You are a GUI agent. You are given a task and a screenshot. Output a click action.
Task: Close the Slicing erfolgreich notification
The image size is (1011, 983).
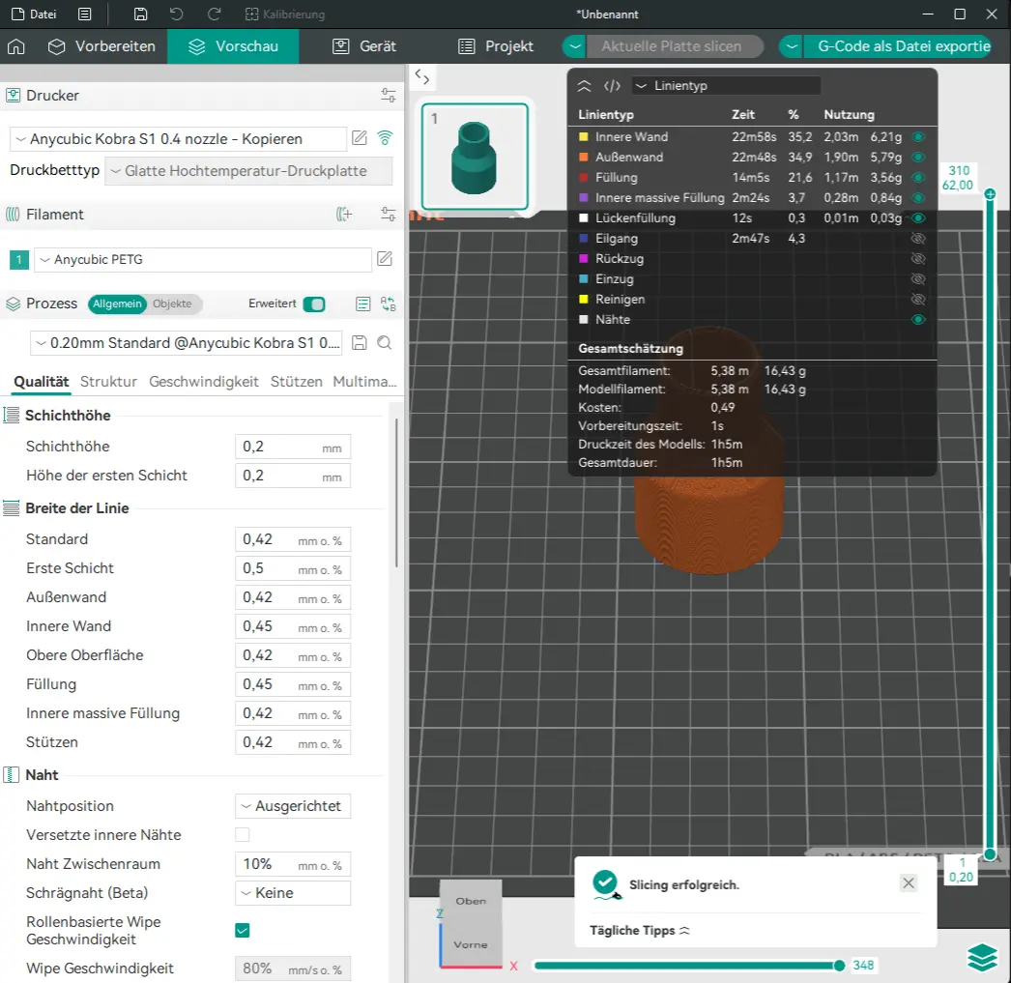point(909,883)
